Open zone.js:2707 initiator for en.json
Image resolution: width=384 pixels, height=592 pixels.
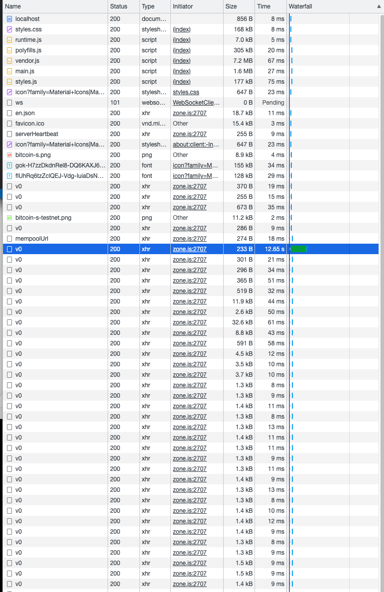click(190, 113)
